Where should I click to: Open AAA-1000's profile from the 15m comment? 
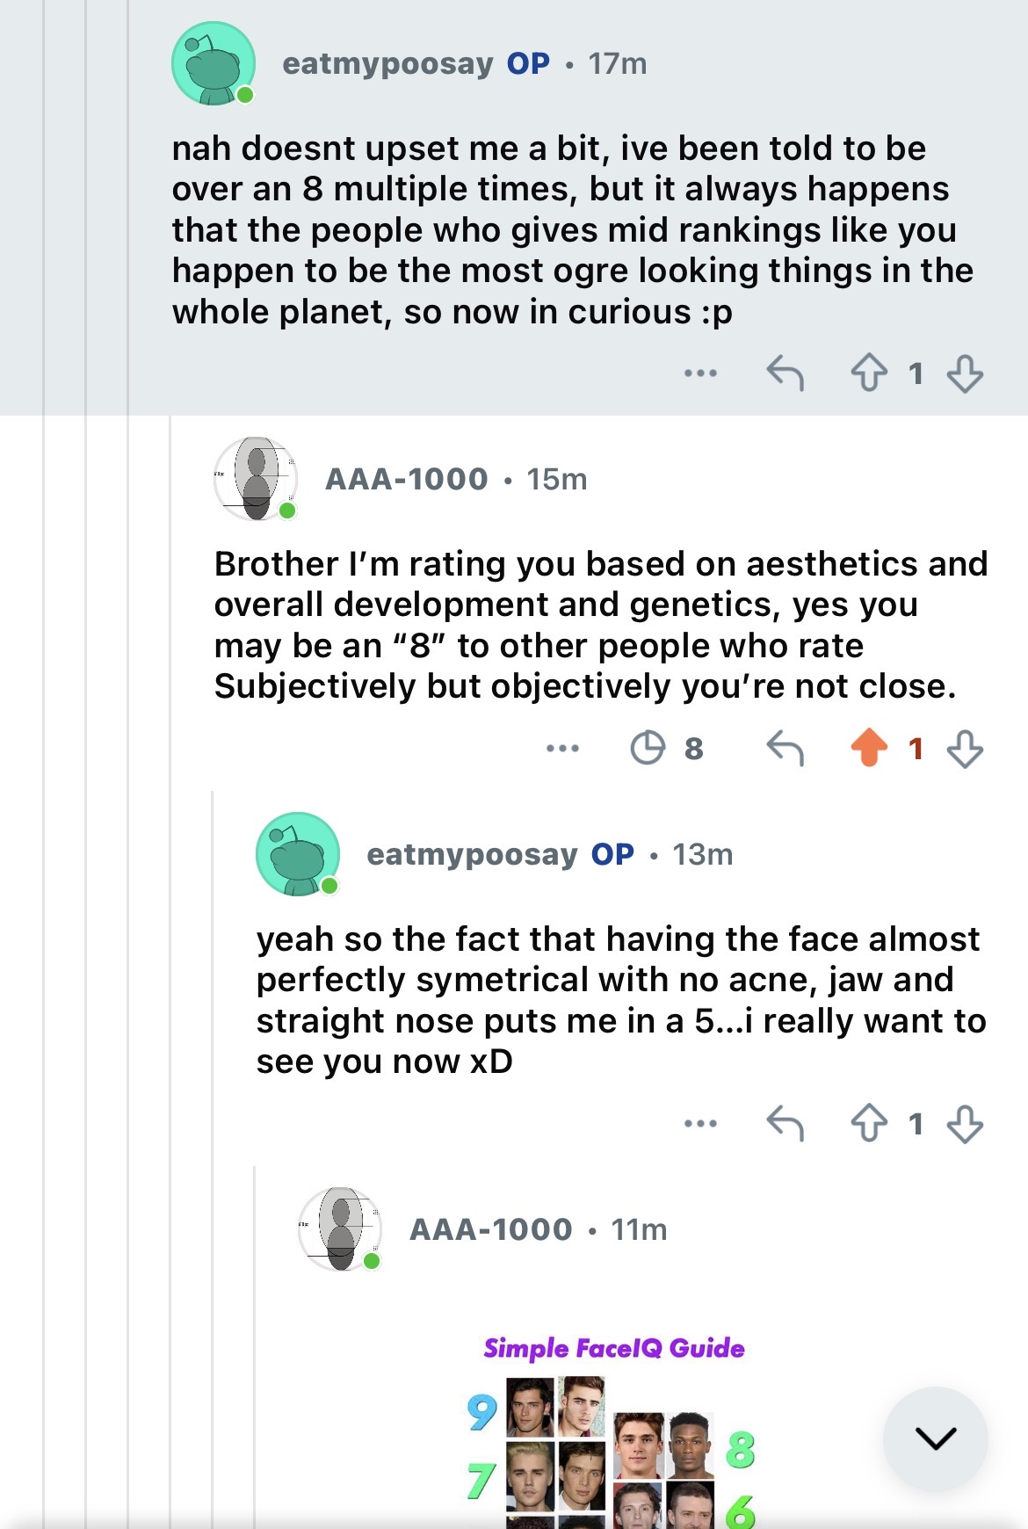[x=406, y=479]
